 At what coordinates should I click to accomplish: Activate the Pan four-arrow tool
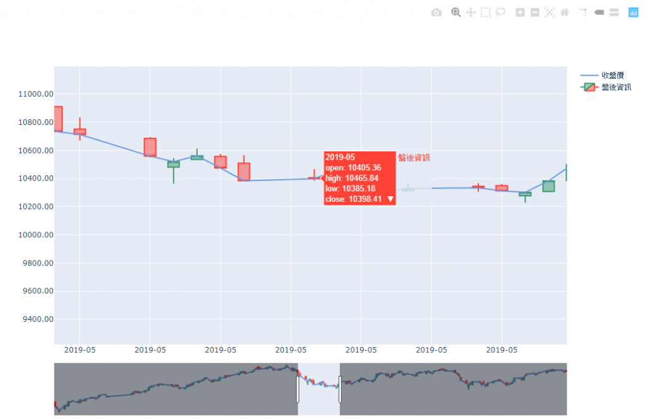coord(470,13)
